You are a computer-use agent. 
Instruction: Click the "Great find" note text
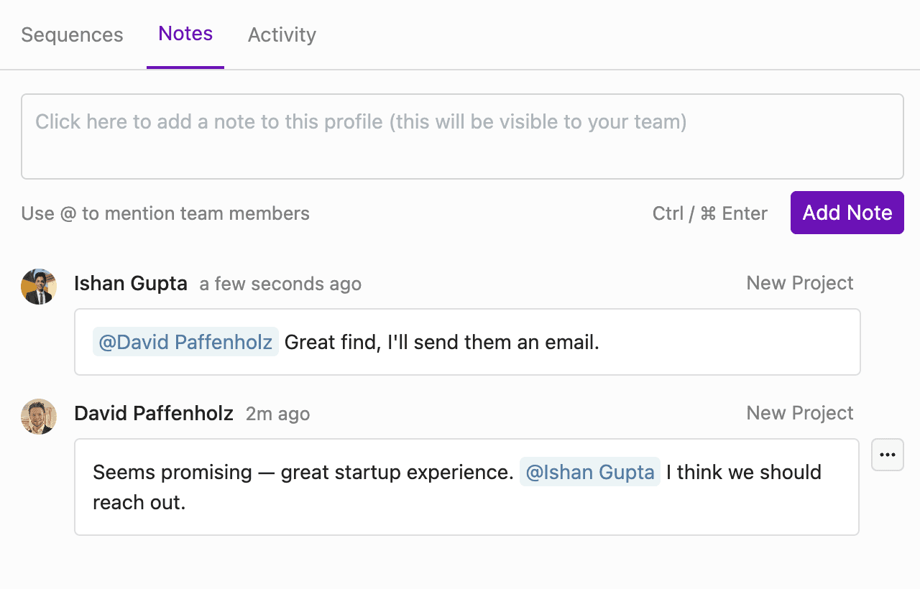[x=441, y=343]
